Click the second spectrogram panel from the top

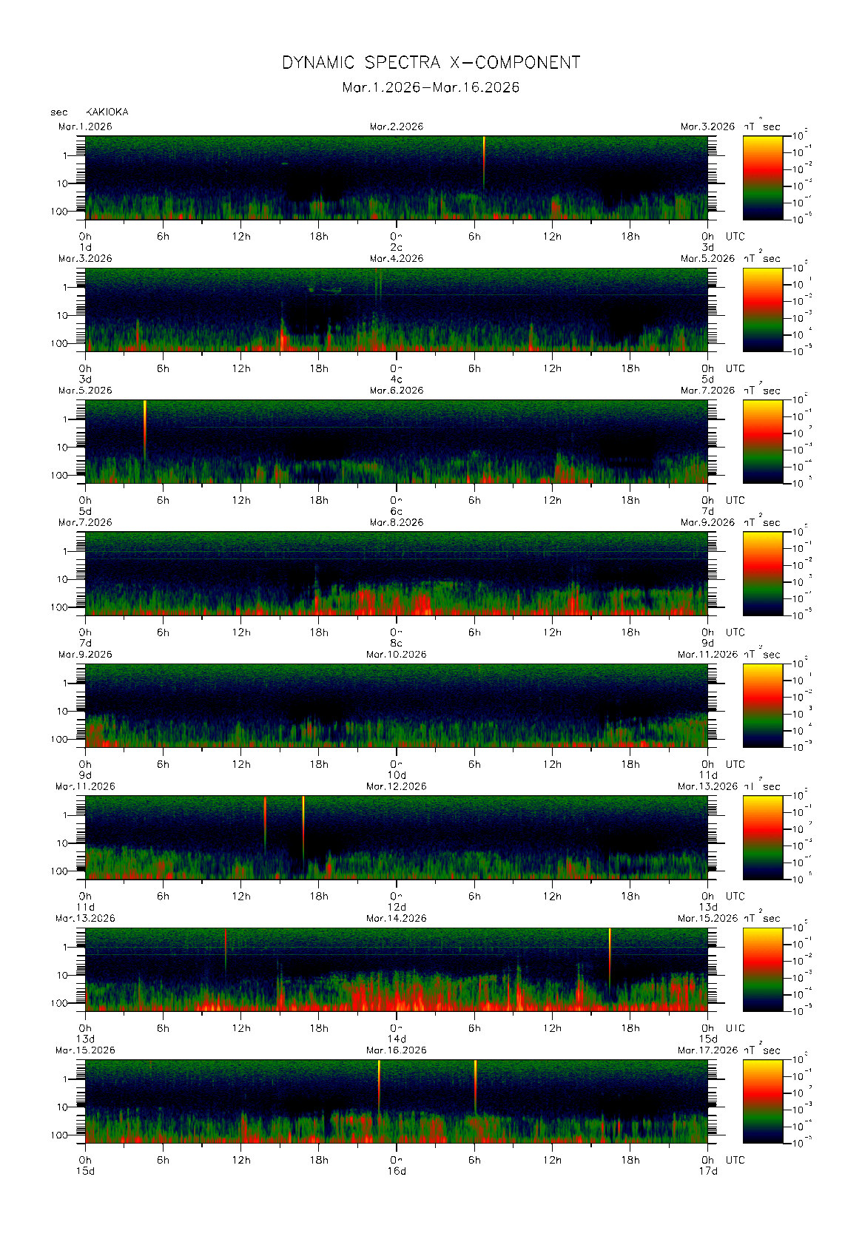point(396,309)
